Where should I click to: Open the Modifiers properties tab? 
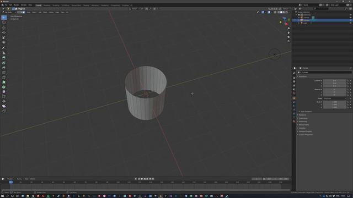tap(294, 102)
